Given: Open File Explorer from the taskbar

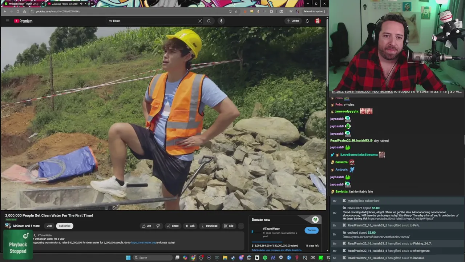Looking at the screenshot, I should point(225,258).
